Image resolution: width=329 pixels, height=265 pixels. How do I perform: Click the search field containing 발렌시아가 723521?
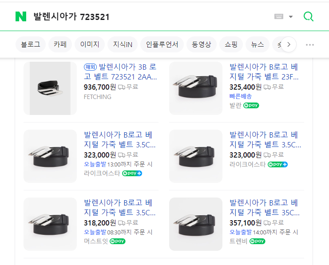(x=147, y=17)
